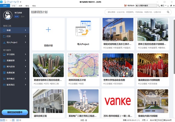
Task: Open the 售楼处内装计划模板 template
Action: point(153,101)
